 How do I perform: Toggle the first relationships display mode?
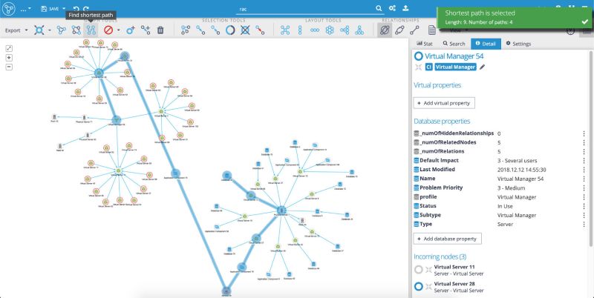pyautogui.click(x=385, y=30)
